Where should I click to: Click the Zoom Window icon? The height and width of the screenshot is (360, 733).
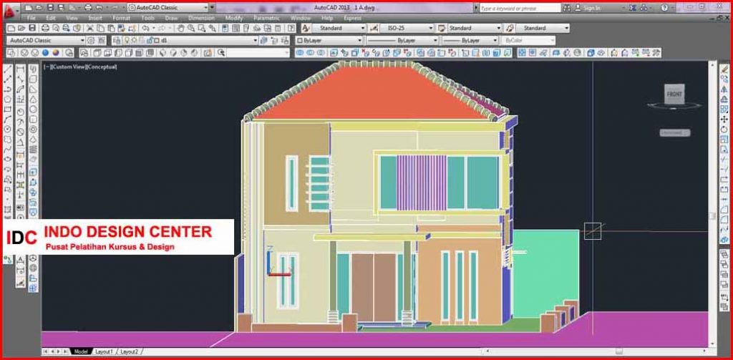click(201, 28)
